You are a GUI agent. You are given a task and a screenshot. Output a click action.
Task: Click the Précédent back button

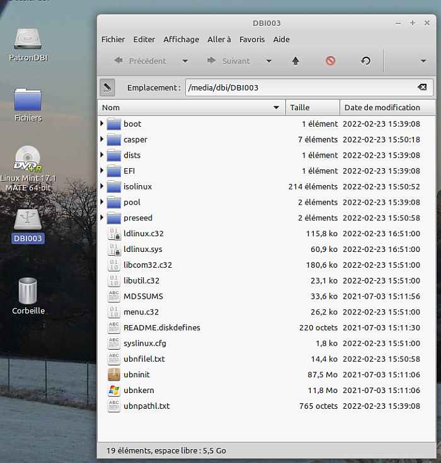point(140,61)
